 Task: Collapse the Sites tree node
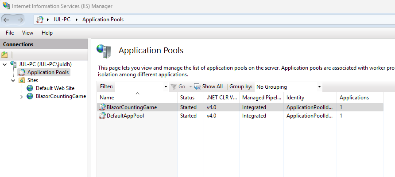(13, 80)
